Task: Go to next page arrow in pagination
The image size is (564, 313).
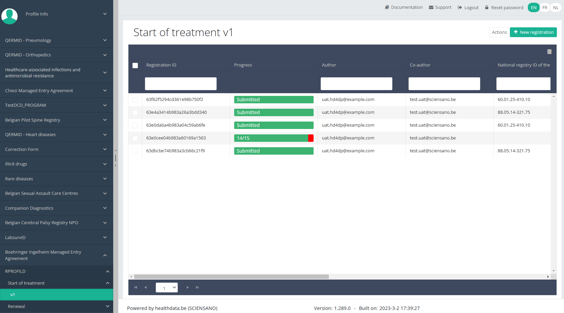Action: tap(188, 287)
